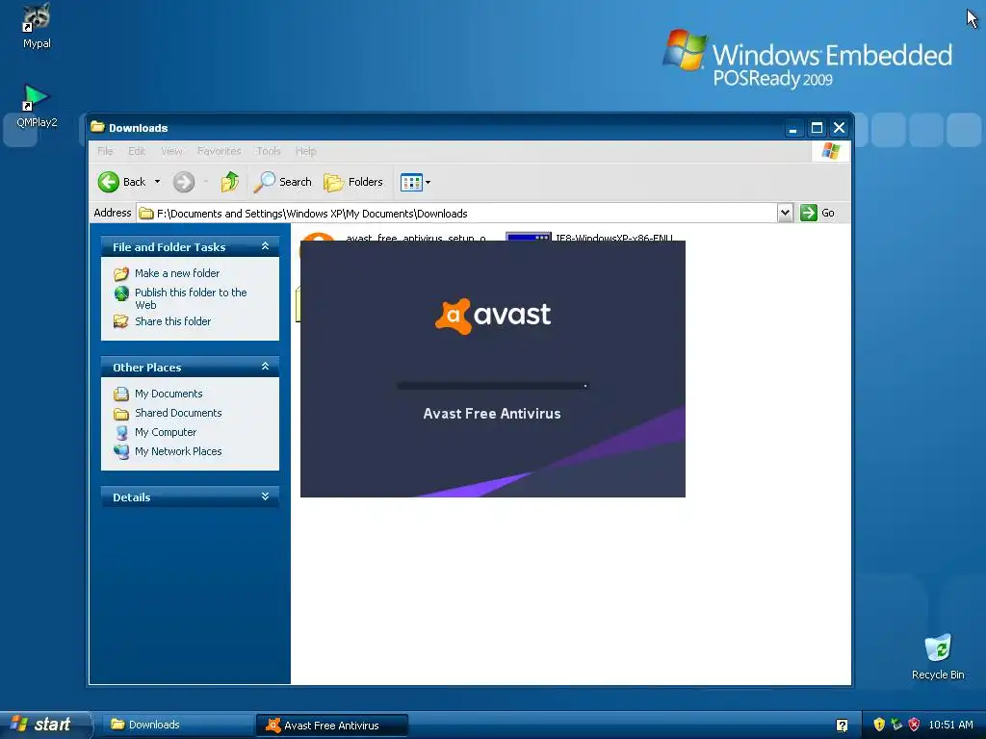This screenshot has width=986, height=739.
Task: Collapse the Other Places panel
Action: tap(265, 367)
